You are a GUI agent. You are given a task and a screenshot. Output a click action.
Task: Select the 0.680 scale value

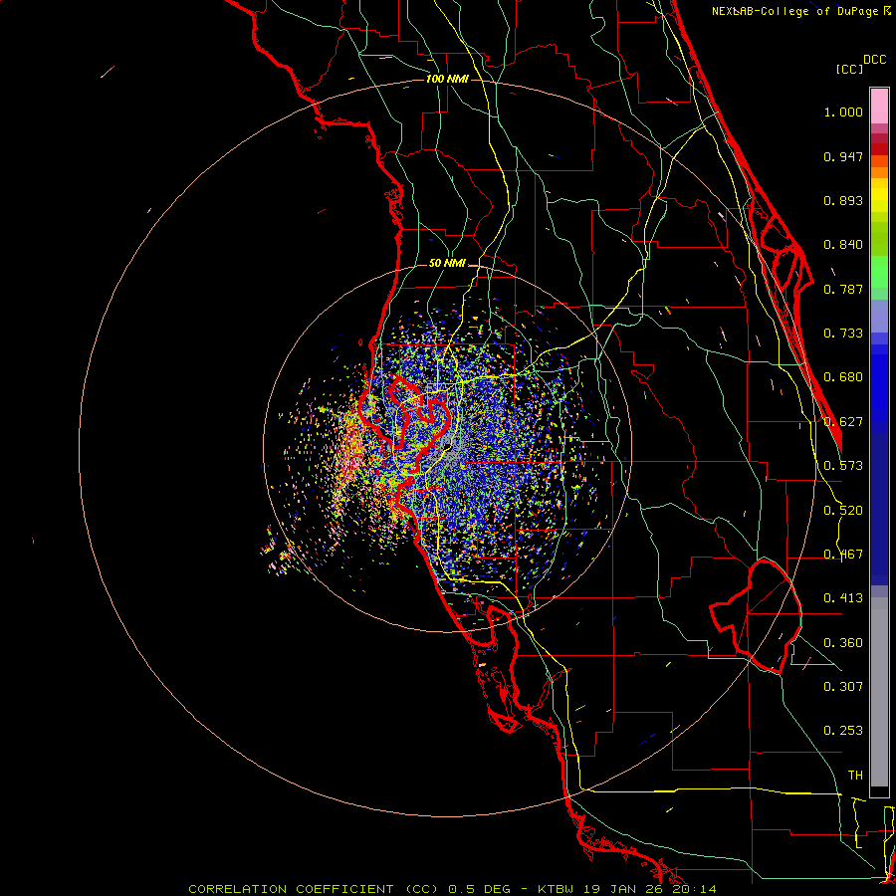tap(843, 377)
